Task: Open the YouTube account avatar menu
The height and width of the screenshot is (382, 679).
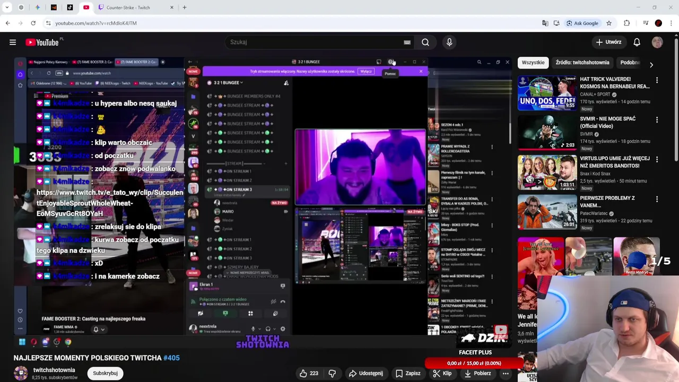Action: [657, 42]
